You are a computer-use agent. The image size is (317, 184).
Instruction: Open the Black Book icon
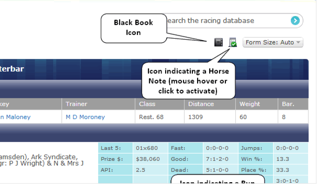218,42
